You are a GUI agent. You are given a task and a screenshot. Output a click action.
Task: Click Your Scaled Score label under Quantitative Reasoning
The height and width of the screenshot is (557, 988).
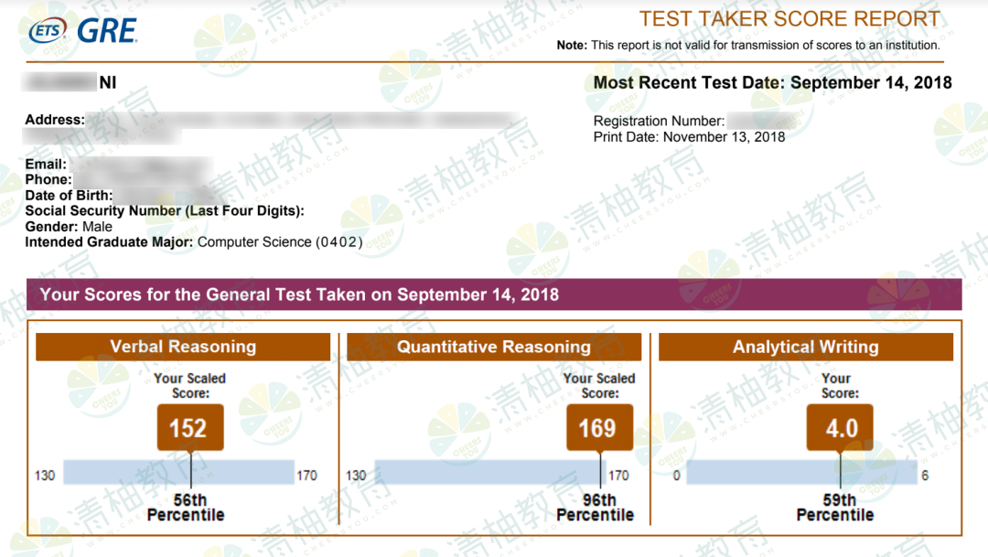(x=599, y=386)
